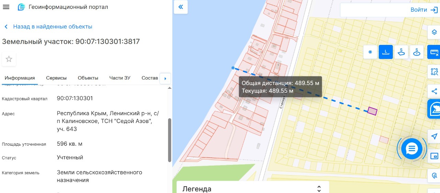Toggle the overview mini-map button
The width and height of the screenshot is (440, 193).
pos(434,156)
